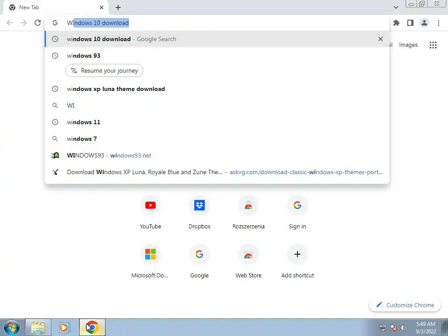Open the Web Store shortcut
The width and height of the screenshot is (448, 336).
click(248, 262)
